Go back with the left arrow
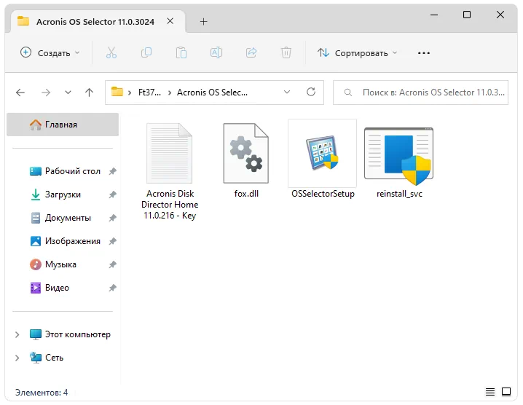This screenshot has height=405, width=523. (20, 93)
